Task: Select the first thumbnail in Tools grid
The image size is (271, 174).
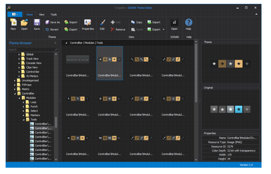Action: [x=77, y=60]
